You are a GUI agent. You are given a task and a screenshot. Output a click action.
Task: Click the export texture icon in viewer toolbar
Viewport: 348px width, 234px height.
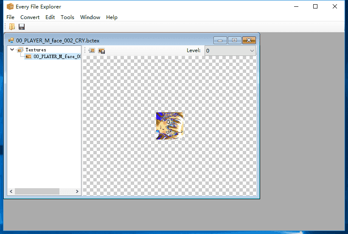102,51
